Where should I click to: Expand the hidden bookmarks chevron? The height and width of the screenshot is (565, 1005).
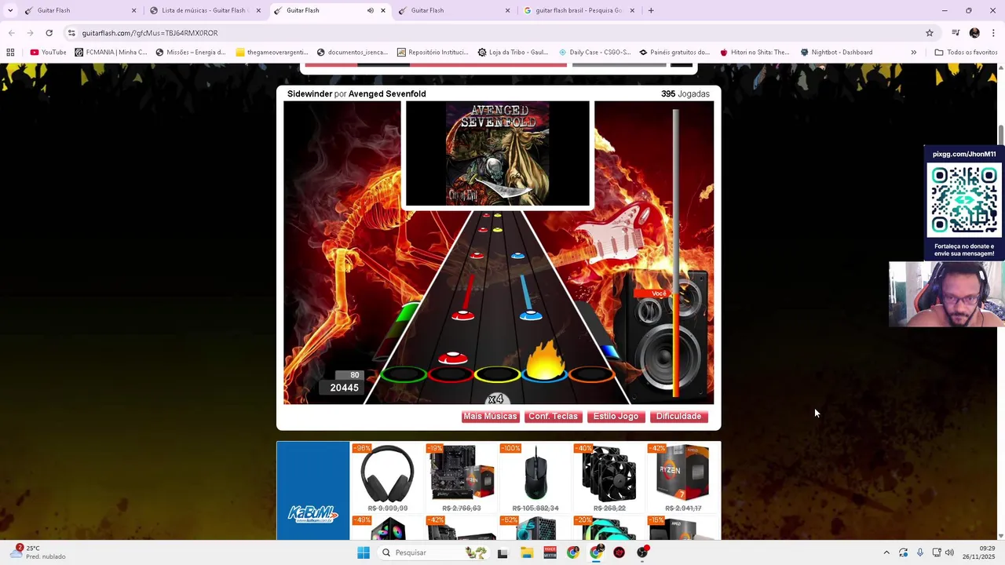click(913, 53)
